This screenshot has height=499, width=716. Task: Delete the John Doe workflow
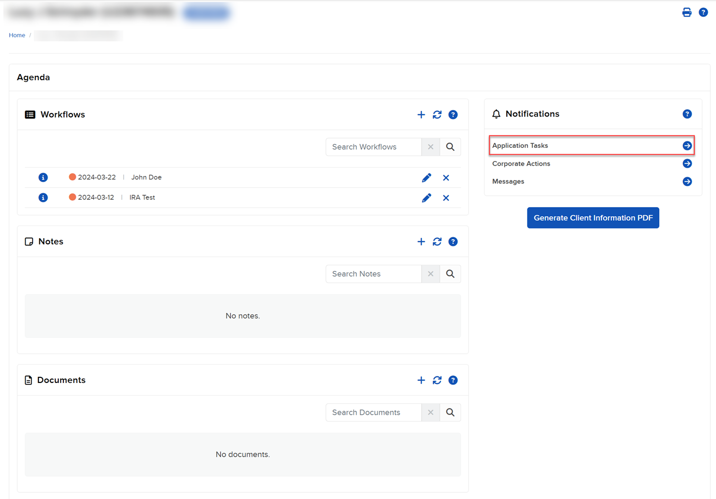tap(445, 177)
